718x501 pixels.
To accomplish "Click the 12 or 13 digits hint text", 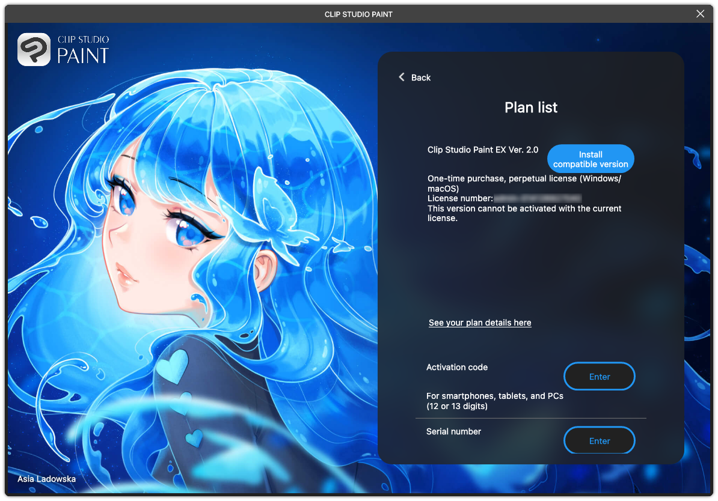I will [457, 406].
